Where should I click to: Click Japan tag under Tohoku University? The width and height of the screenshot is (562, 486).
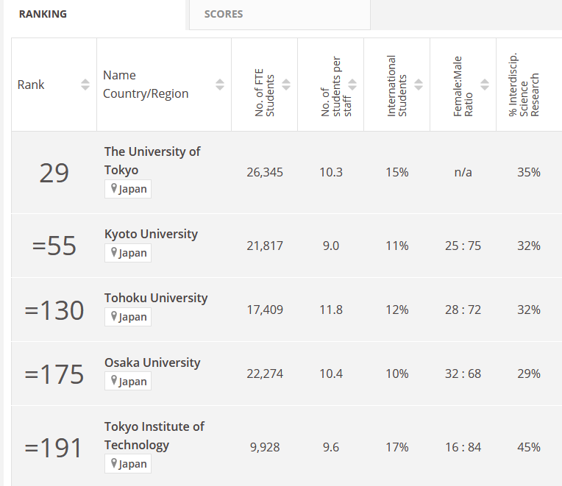(128, 317)
